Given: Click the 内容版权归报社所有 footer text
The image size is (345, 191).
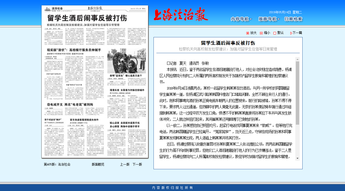Looking at the screenshot, I should [x=172, y=187].
